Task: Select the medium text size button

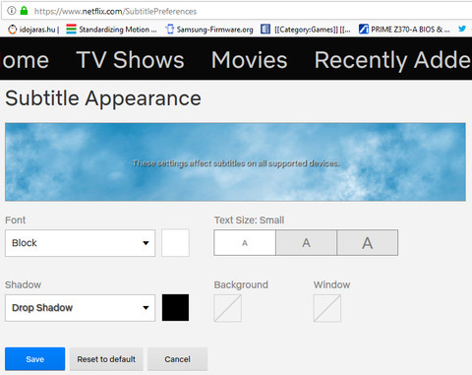Action: pyautogui.click(x=306, y=243)
